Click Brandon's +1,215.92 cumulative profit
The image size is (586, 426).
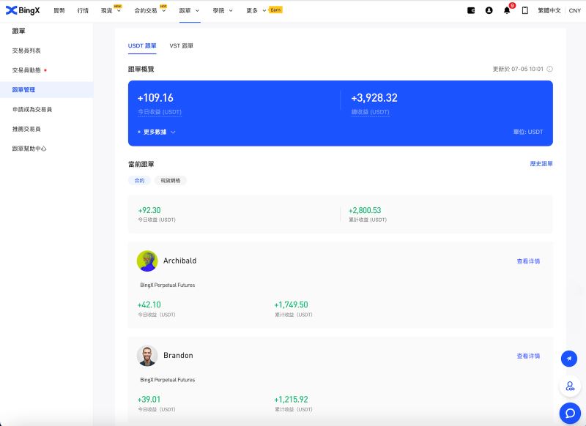coord(291,400)
